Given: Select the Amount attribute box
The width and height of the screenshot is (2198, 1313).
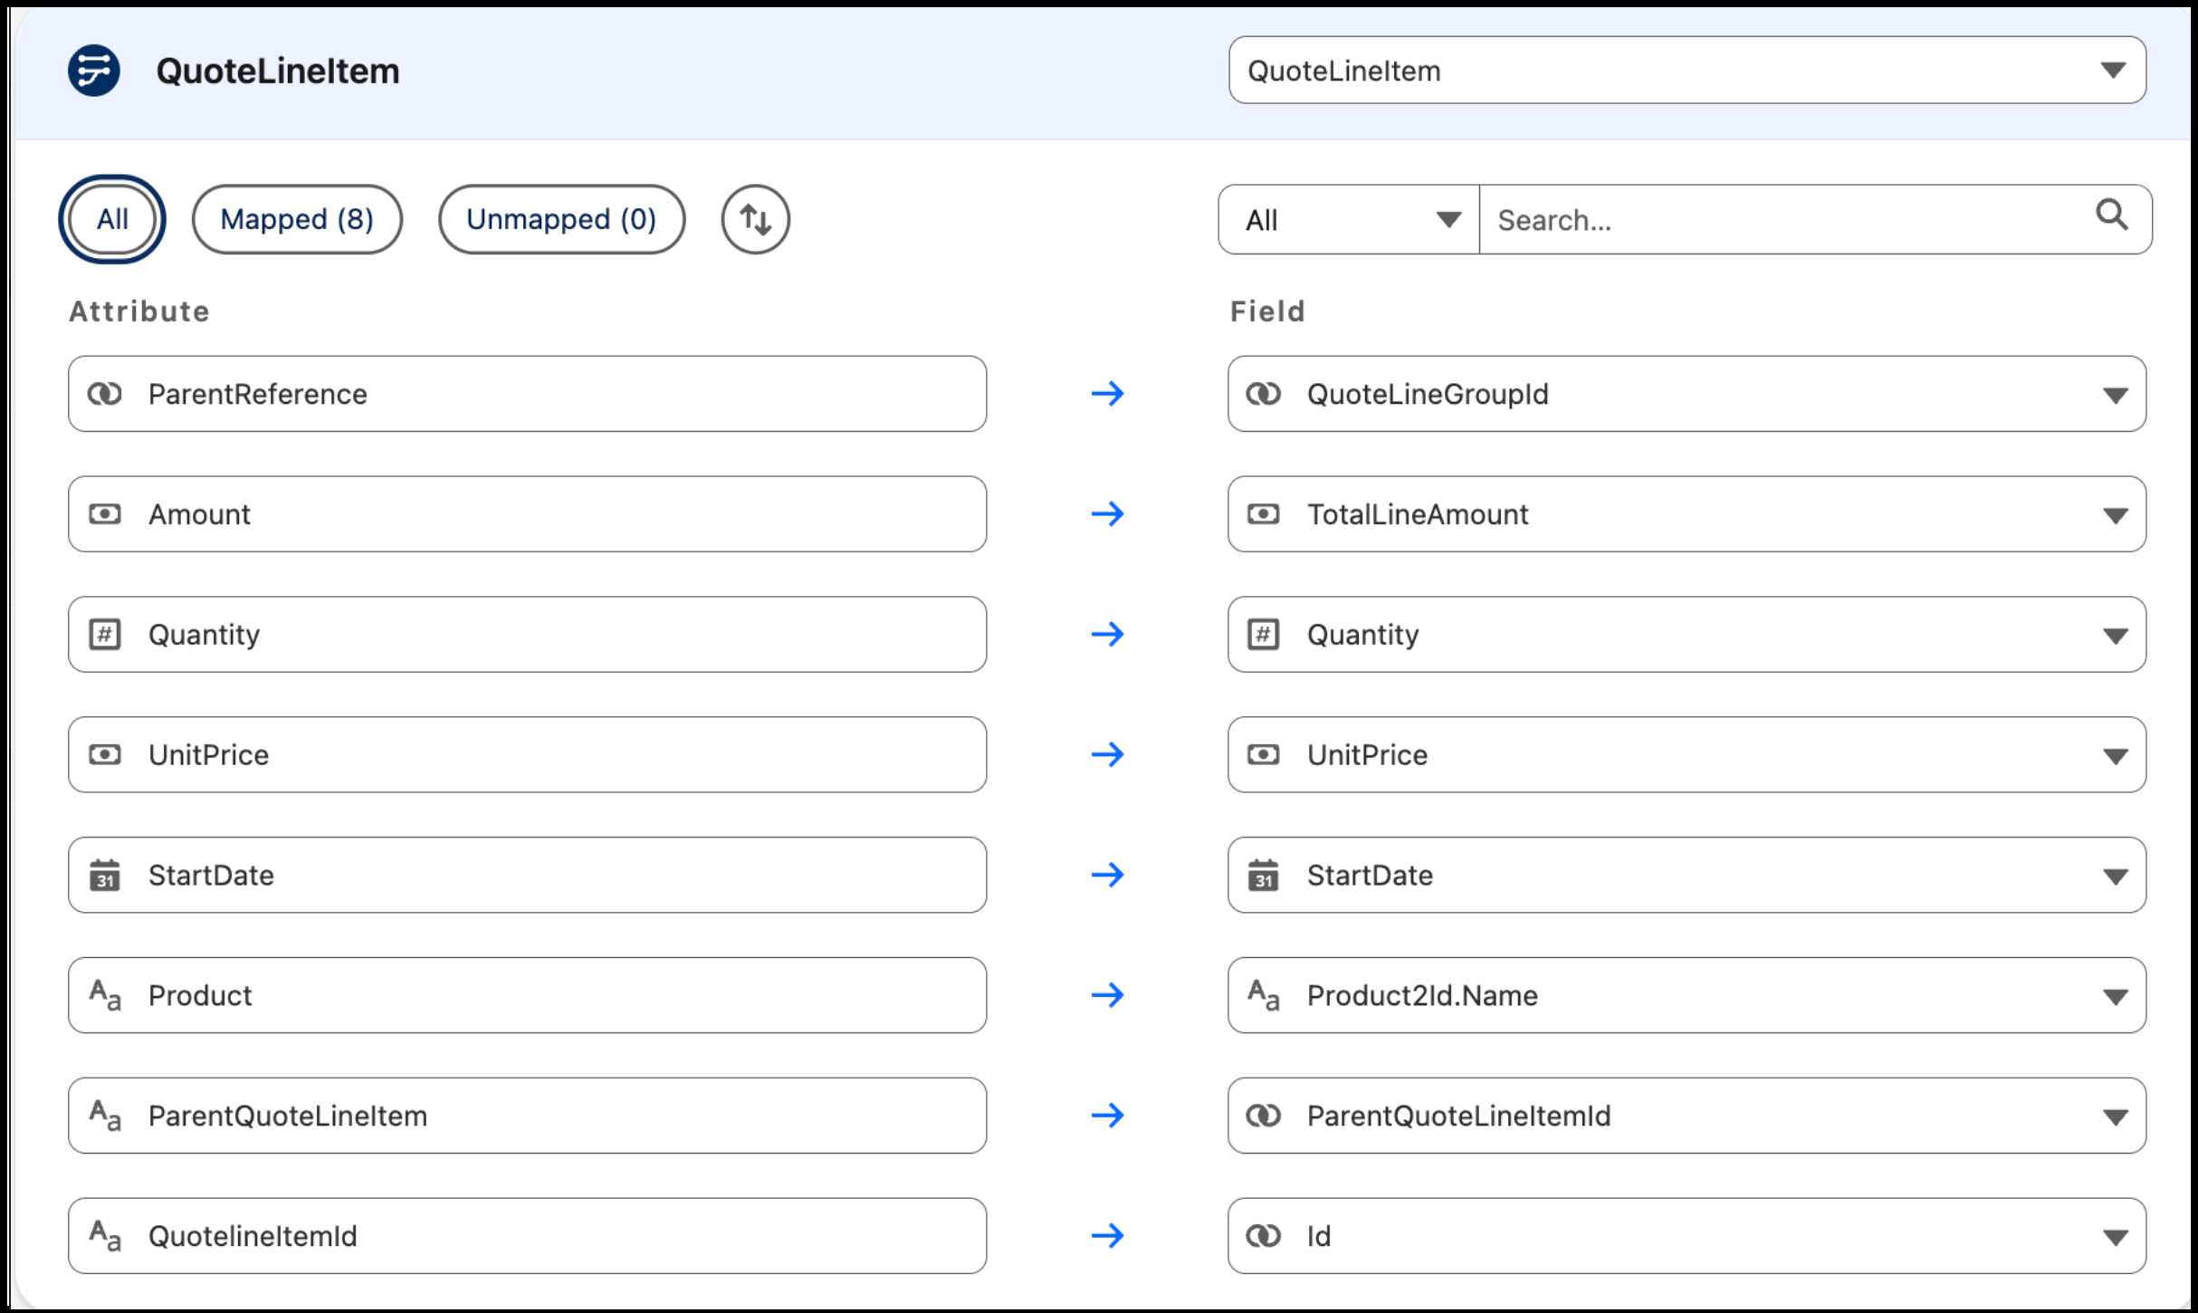Looking at the screenshot, I should (528, 514).
